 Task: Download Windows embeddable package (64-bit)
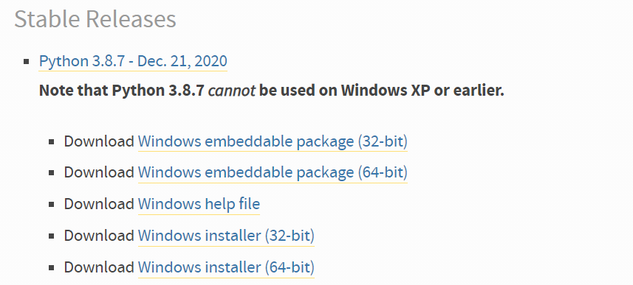click(x=273, y=172)
